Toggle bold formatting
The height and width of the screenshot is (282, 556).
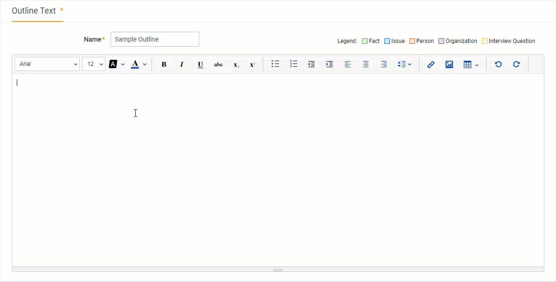click(x=164, y=64)
